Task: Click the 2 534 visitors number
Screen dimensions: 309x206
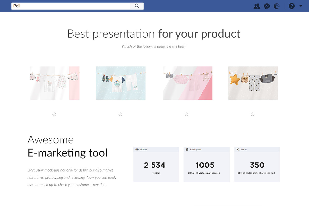Action: click(155, 165)
